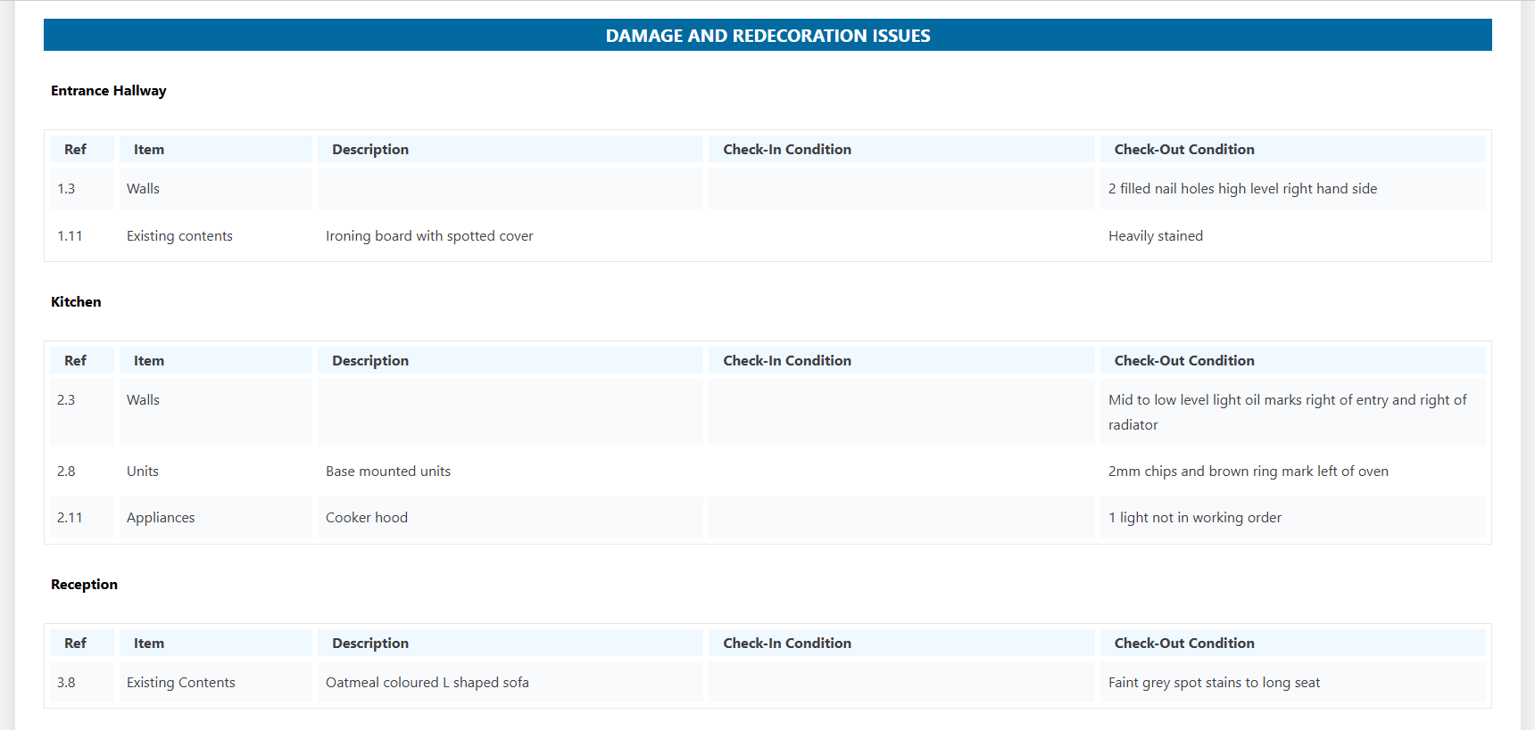This screenshot has height=730, width=1535.
Task: Select the 'Kitchen' section heading
Action: point(76,302)
